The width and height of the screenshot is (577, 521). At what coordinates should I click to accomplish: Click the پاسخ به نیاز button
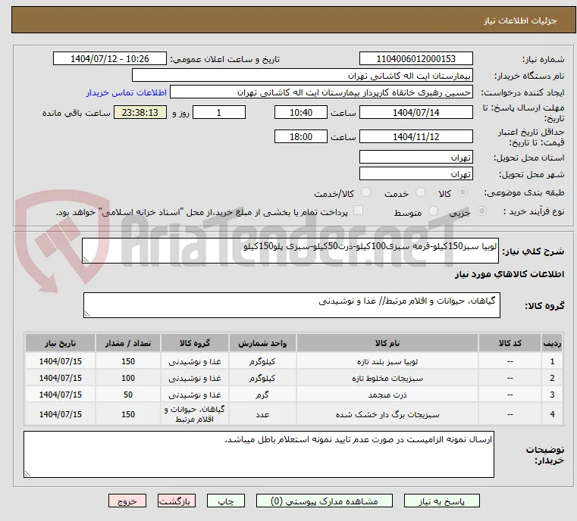[x=441, y=501]
